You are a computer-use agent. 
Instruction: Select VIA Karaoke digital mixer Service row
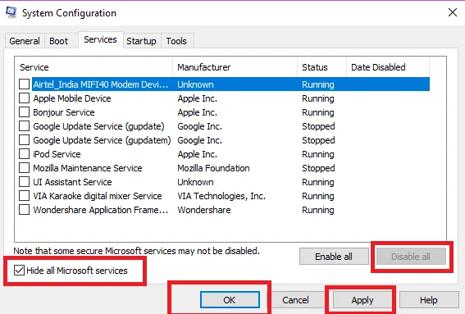pos(224,196)
